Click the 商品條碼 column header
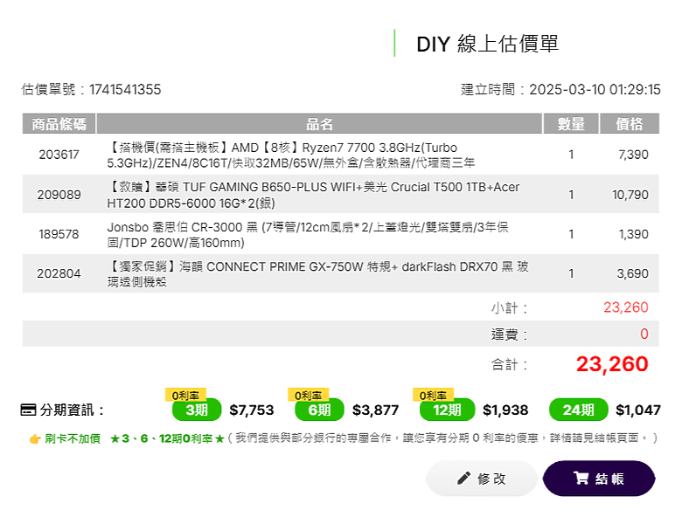 click(59, 124)
